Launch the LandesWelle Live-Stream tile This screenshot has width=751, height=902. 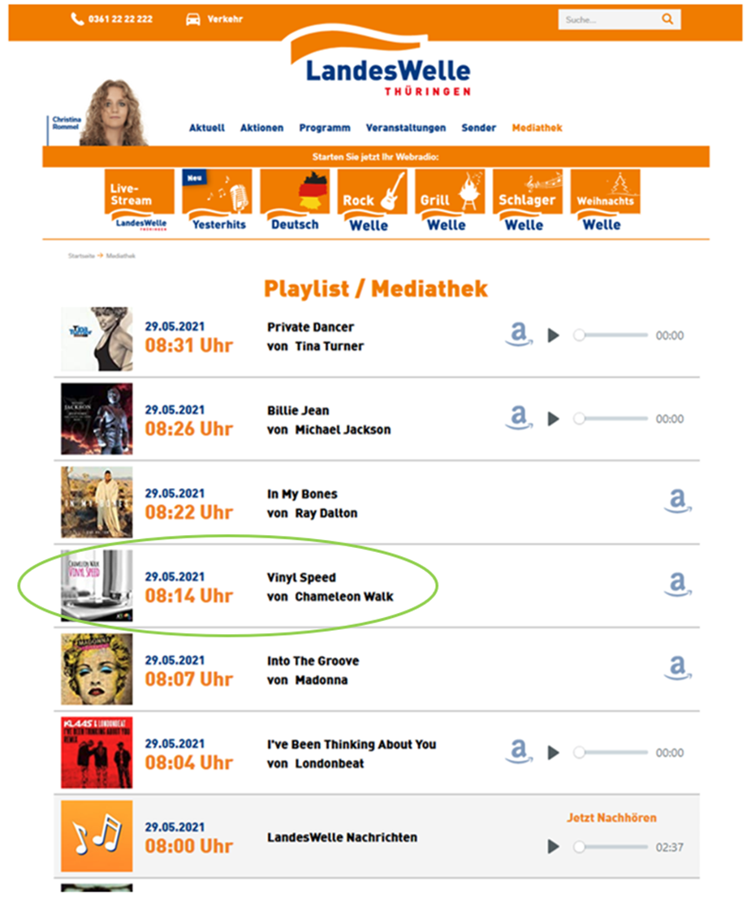pos(140,201)
